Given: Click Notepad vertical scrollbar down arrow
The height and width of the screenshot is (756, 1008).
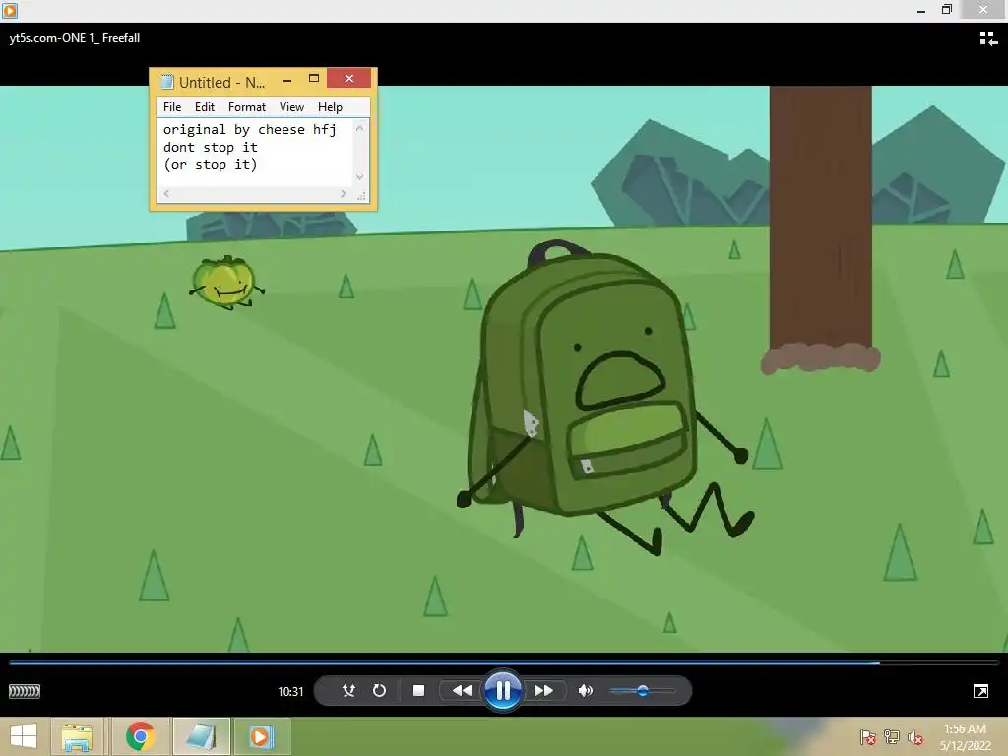Looking at the screenshot, I should click(360, 177).
